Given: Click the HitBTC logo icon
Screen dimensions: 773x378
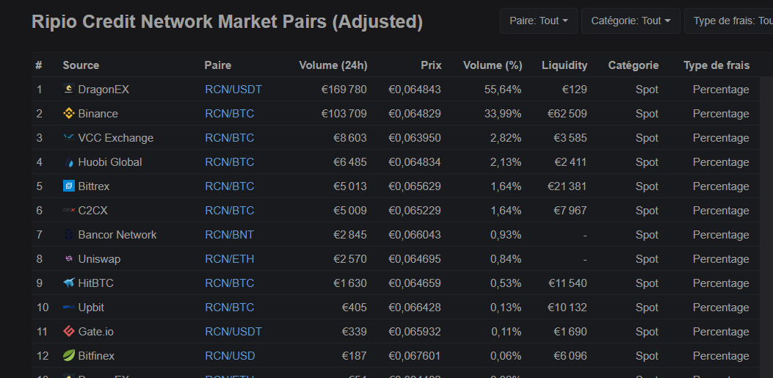Looking at the screenshot, I should pos(69,283).
